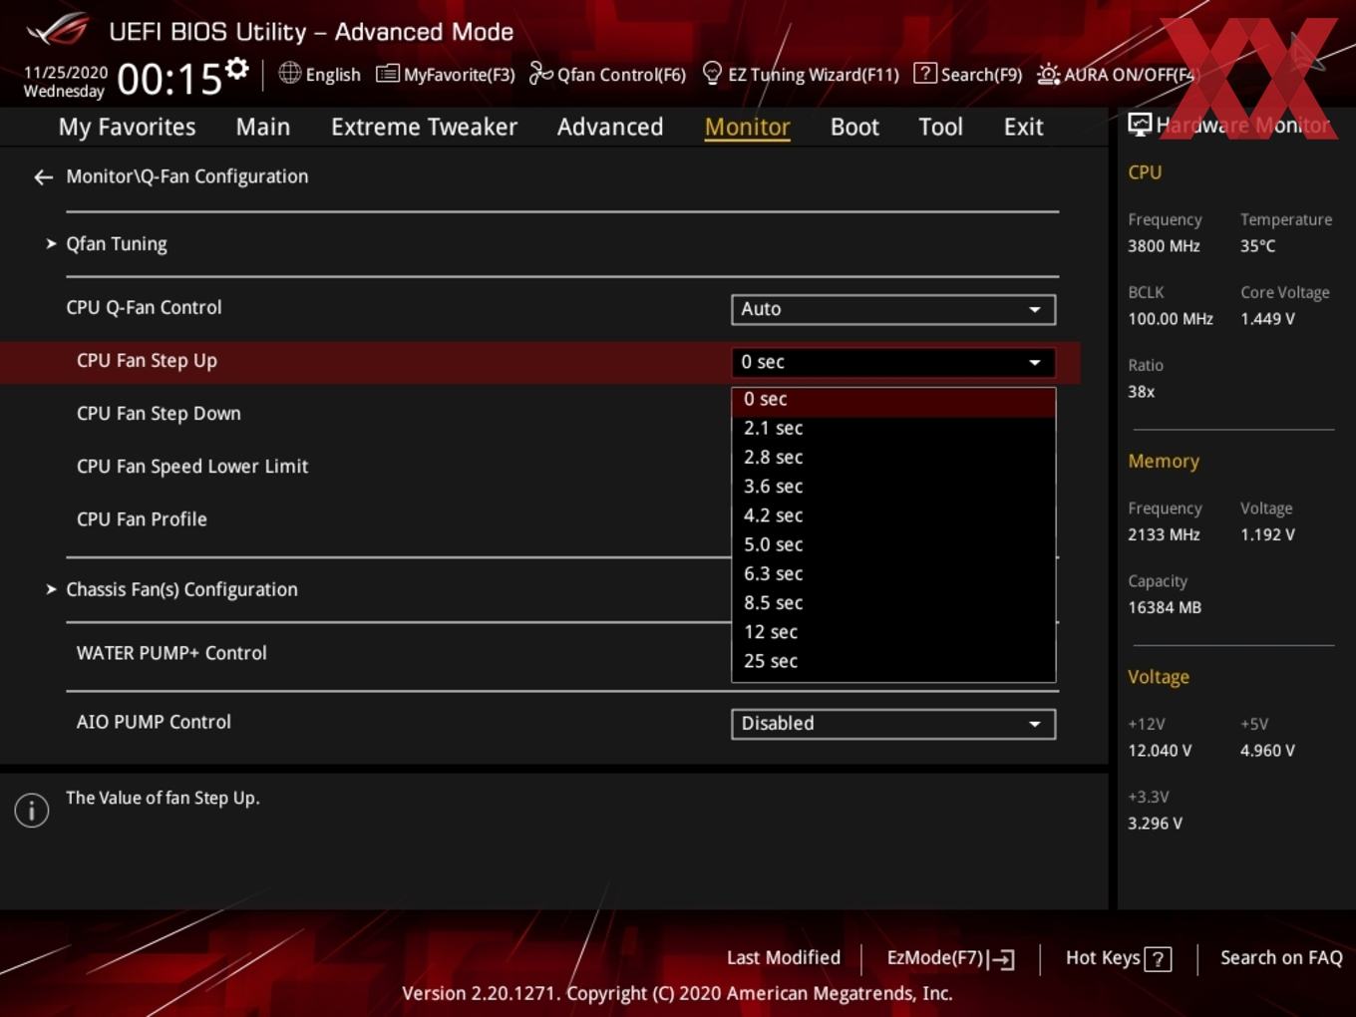Select the AIO PUMP Control label
The height and width of the screenshot is (1017, 1356).
pyautogui.click(x=154, y=722)
